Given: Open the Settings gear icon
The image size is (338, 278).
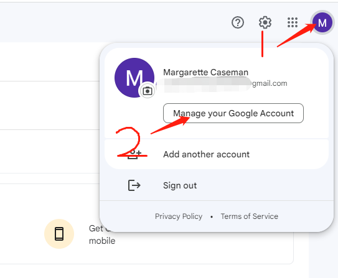Looking at the screenshot, I should click(265, 22).
